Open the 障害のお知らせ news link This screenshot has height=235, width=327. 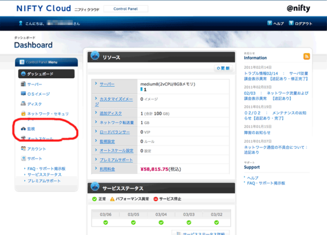point(257,132)
